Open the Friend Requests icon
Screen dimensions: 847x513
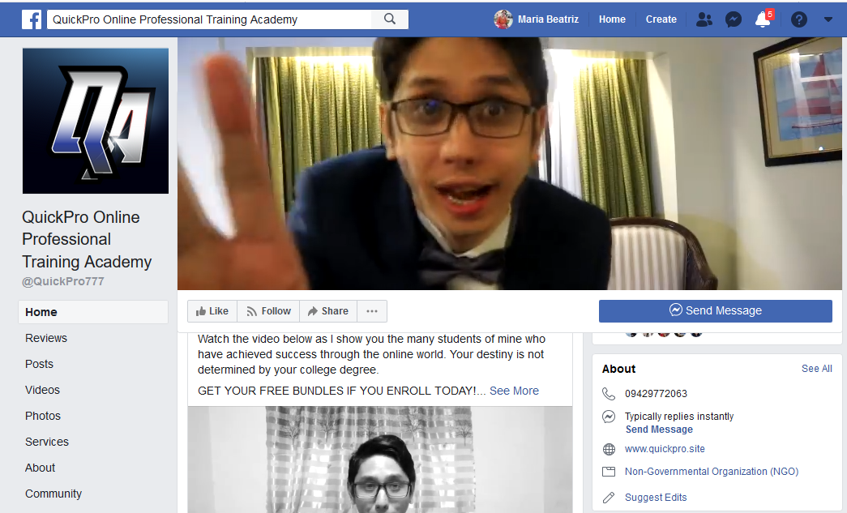click(x=704, y=19)
